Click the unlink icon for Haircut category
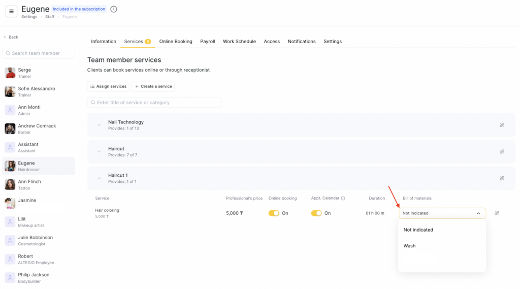The width and height of the screenshot is (520, 289). coord(502,151)
